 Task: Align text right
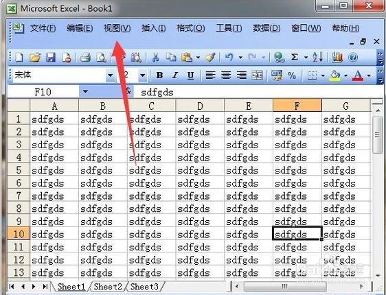(x=242, y=75)
